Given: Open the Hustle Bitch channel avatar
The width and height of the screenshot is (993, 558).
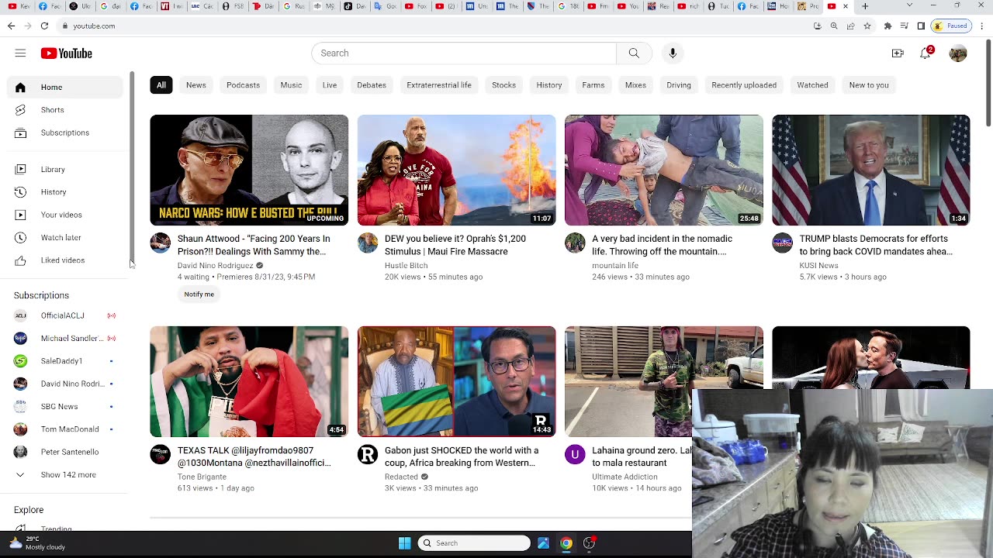Looking at the screenshot, I should 368,243.
